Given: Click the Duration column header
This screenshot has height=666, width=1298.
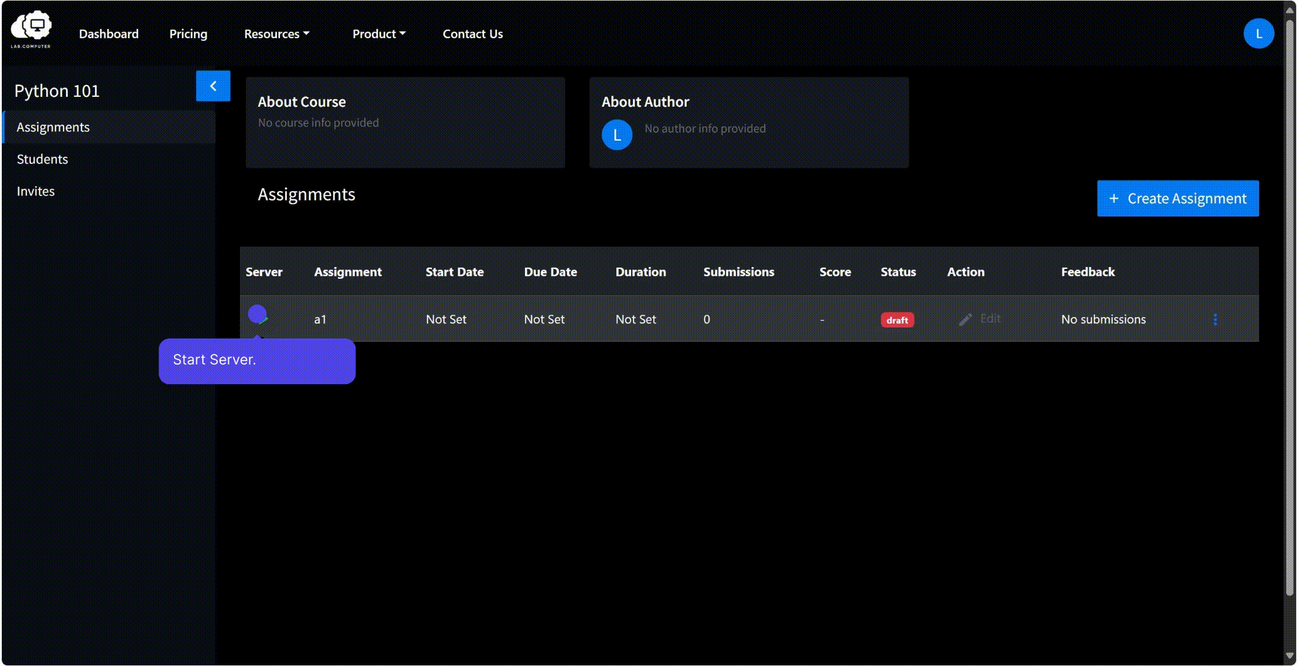Looking at the screenshot, I should click(640, 272).
